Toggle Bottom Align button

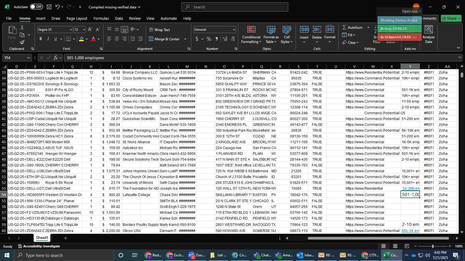point(124,30)
